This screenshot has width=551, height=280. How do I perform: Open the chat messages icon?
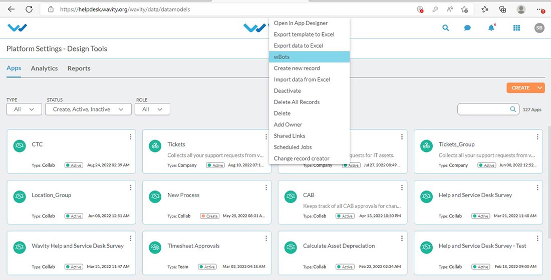[467, 27]
